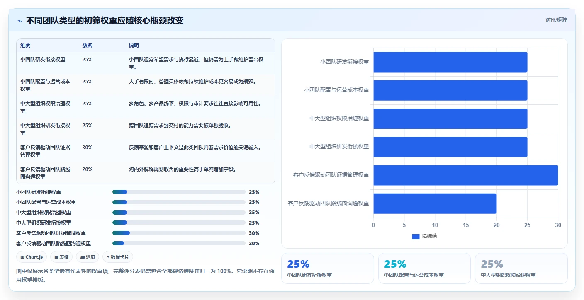Click the page title 不同团队类型的初筛权重
The image size is (584, 300).
pyautogui.click(x=105, y=21)
